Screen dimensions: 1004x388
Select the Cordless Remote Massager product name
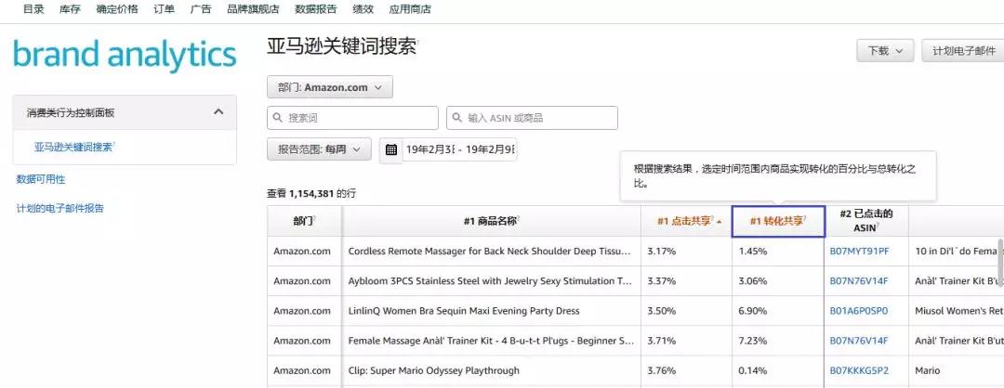(491, 252)
